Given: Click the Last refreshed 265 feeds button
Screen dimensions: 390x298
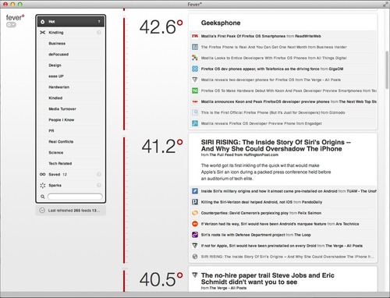Looking at the screenshot, I should 71,211.
